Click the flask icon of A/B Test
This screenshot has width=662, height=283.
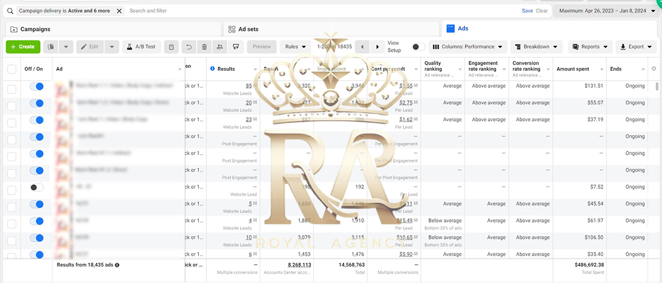point(129,47)
